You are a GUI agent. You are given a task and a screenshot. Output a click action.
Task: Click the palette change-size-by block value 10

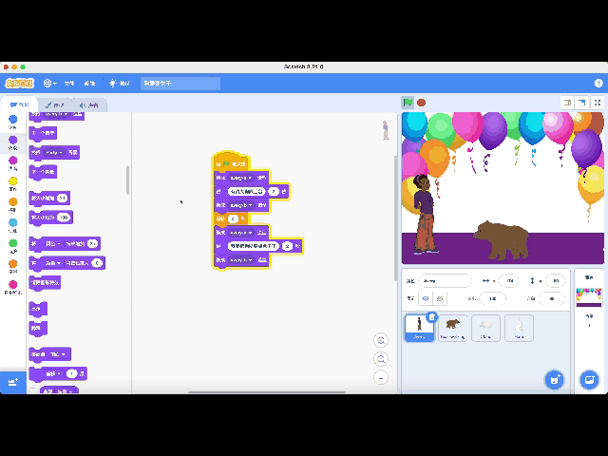pos(62,199)
